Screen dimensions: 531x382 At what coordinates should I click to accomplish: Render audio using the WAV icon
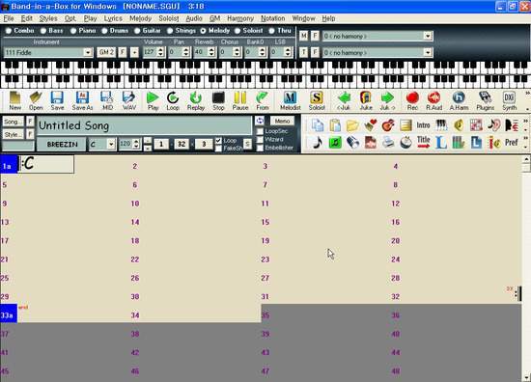pyautogui.click(x=129, y=100)
